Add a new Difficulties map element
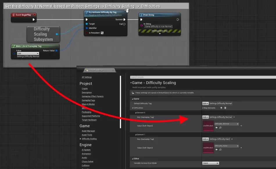 pos(221,108)
